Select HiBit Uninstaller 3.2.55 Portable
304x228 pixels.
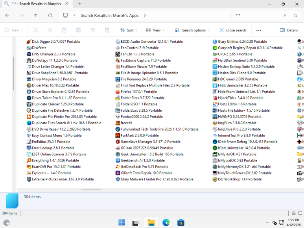click(x=240, y=85)
